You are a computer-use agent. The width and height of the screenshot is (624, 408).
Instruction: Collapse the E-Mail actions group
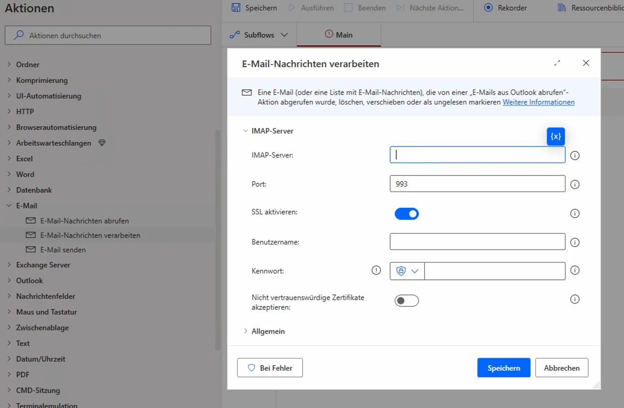click(x=9, y=205)
